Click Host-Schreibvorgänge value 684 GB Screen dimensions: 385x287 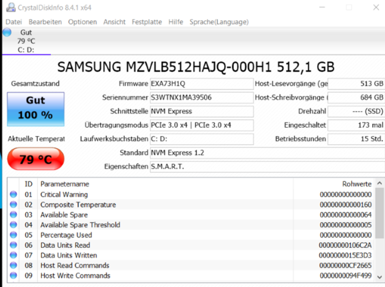point(356,97)
